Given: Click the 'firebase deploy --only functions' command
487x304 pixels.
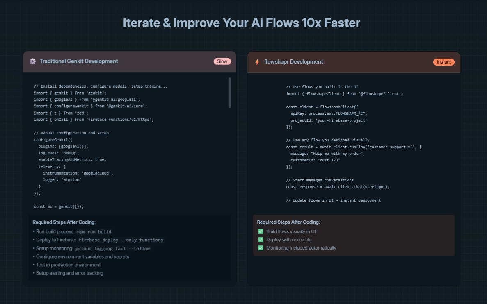Looking at the screenshot, I should (x=121, y=240).
